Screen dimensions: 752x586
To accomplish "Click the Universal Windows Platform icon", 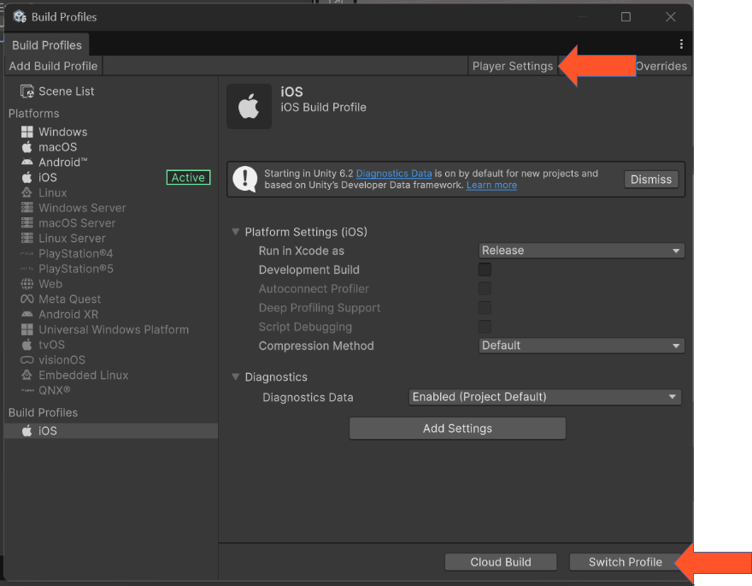I will tap(26, 329).
